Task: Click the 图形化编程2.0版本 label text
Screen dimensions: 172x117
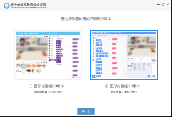Action: [x=49, y=86]
